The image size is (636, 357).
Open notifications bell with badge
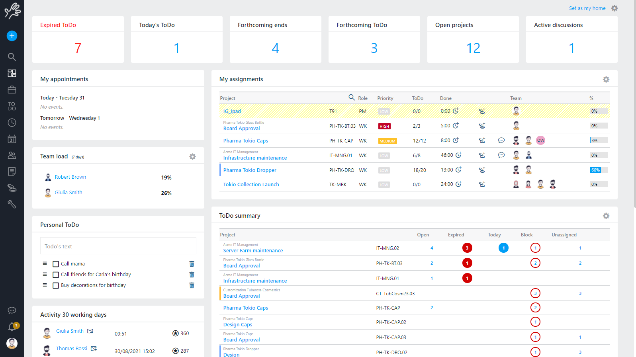(12, 327)
